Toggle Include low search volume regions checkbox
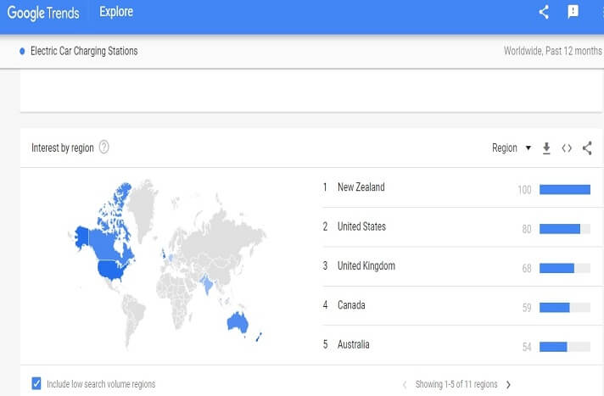 36,384
